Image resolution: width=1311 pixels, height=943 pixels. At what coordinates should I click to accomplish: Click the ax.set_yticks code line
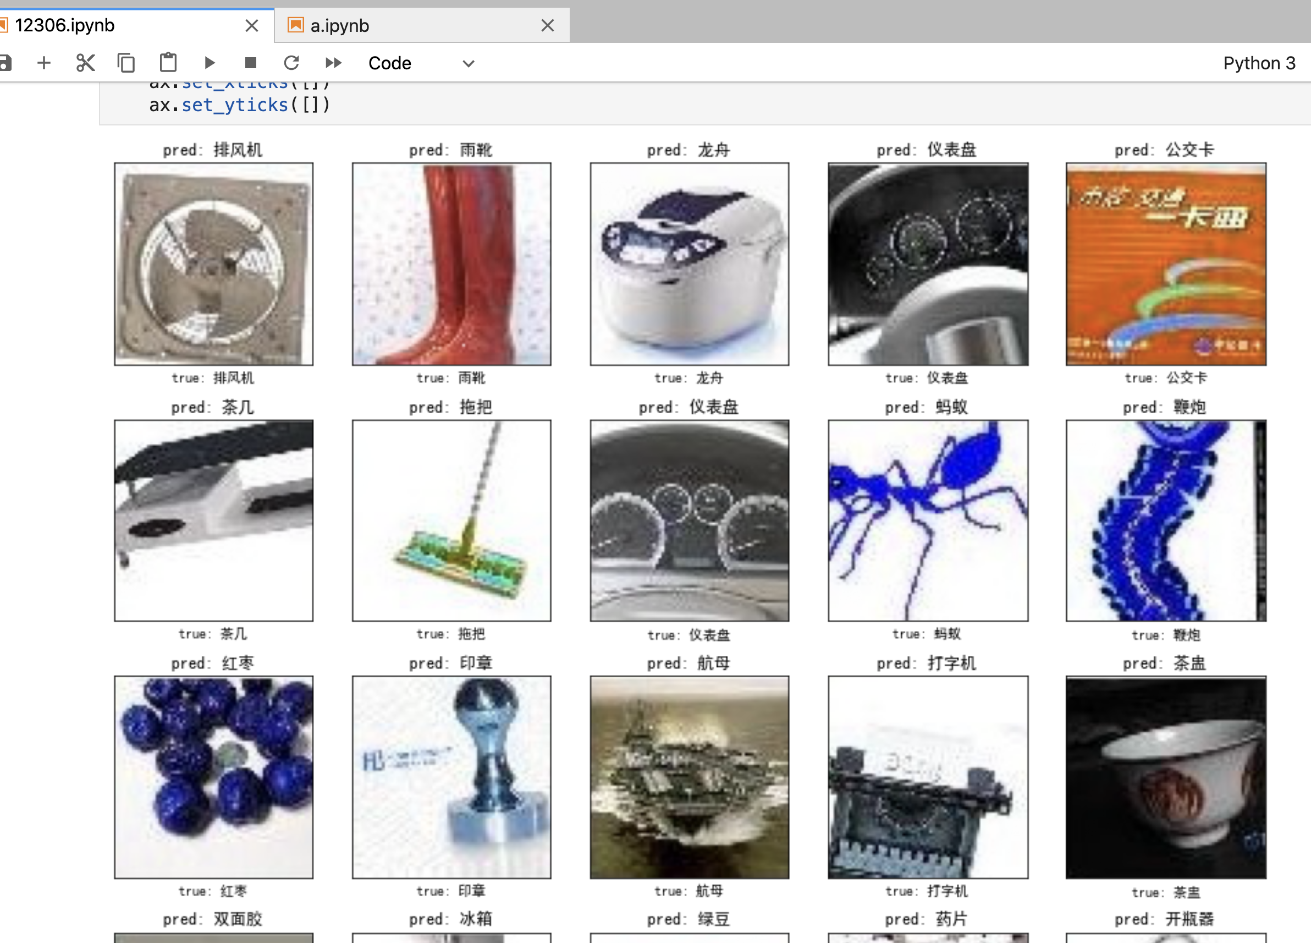pos(239,105)
